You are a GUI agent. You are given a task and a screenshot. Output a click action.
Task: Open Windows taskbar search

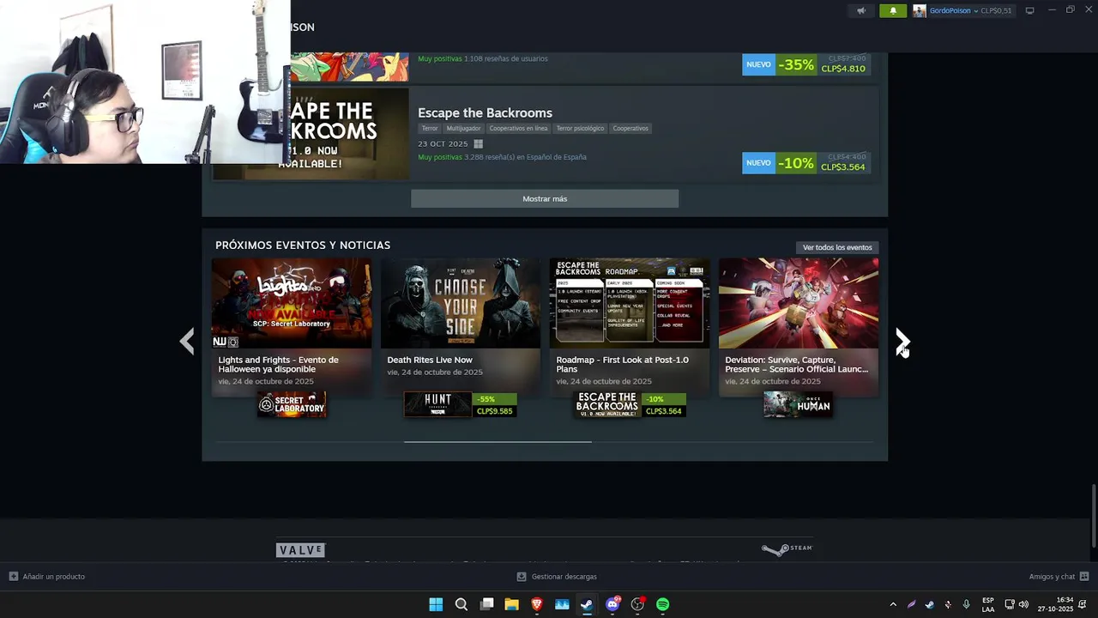coord(462,604)
